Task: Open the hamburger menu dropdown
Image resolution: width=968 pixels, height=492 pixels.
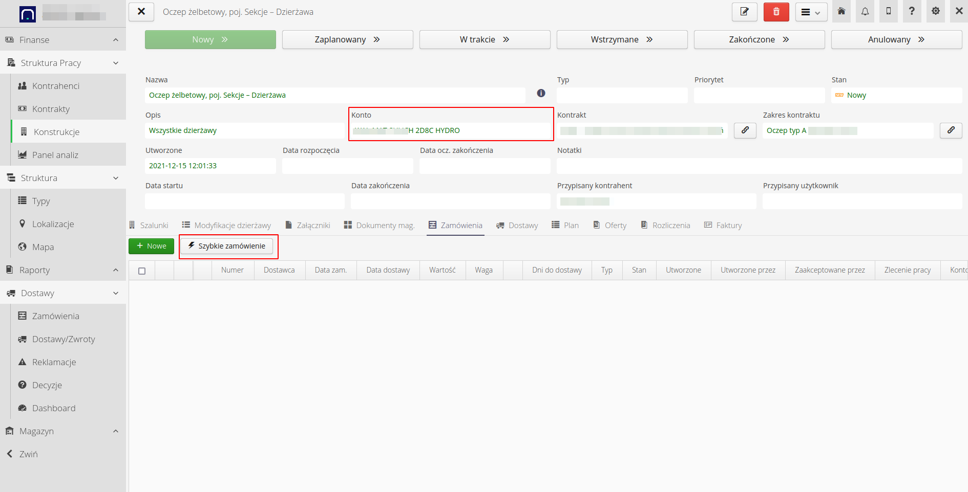Action: [x=811, y=12]
